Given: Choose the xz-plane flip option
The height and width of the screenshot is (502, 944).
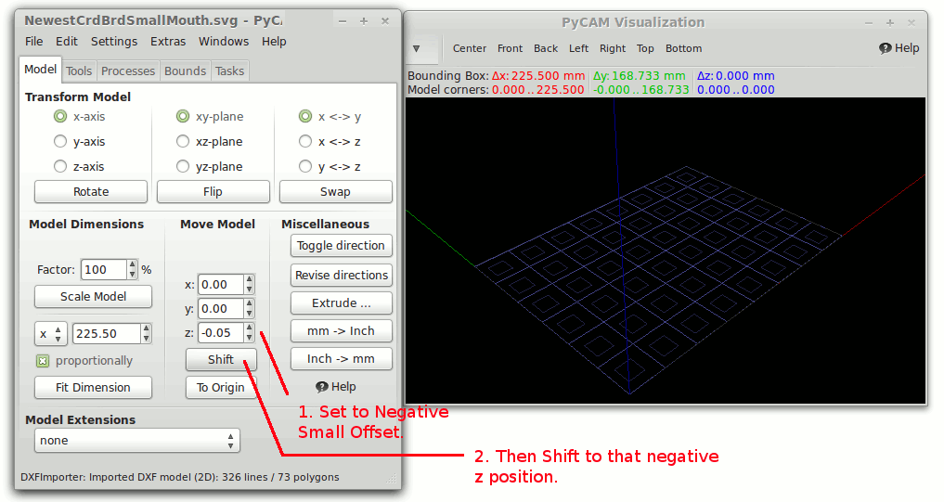Looking at the screenshot, I should 183,141.
